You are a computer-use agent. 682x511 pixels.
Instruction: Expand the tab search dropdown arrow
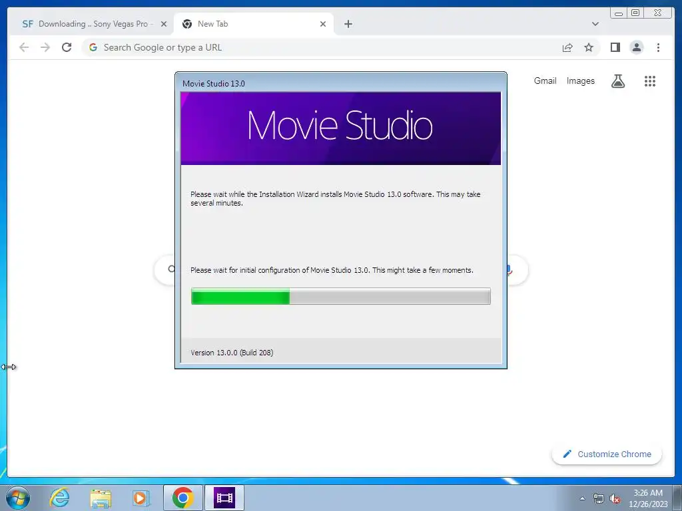coord(595,24)
